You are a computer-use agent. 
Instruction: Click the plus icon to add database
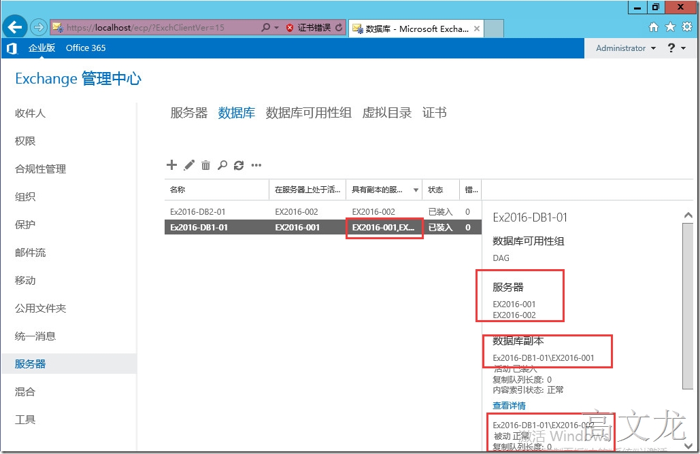[171, 165]
